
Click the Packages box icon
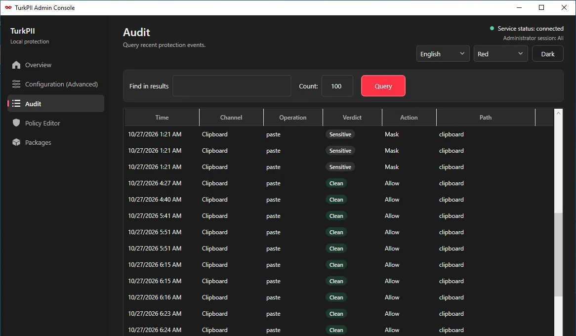coord(16,142)
